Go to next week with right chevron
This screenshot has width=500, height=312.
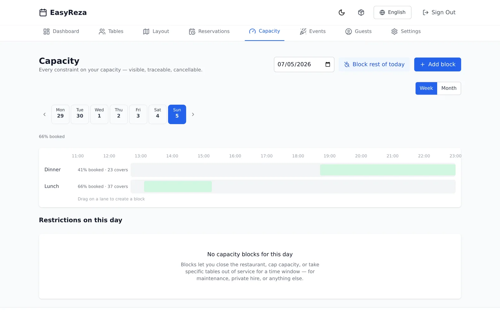point(193,115)
